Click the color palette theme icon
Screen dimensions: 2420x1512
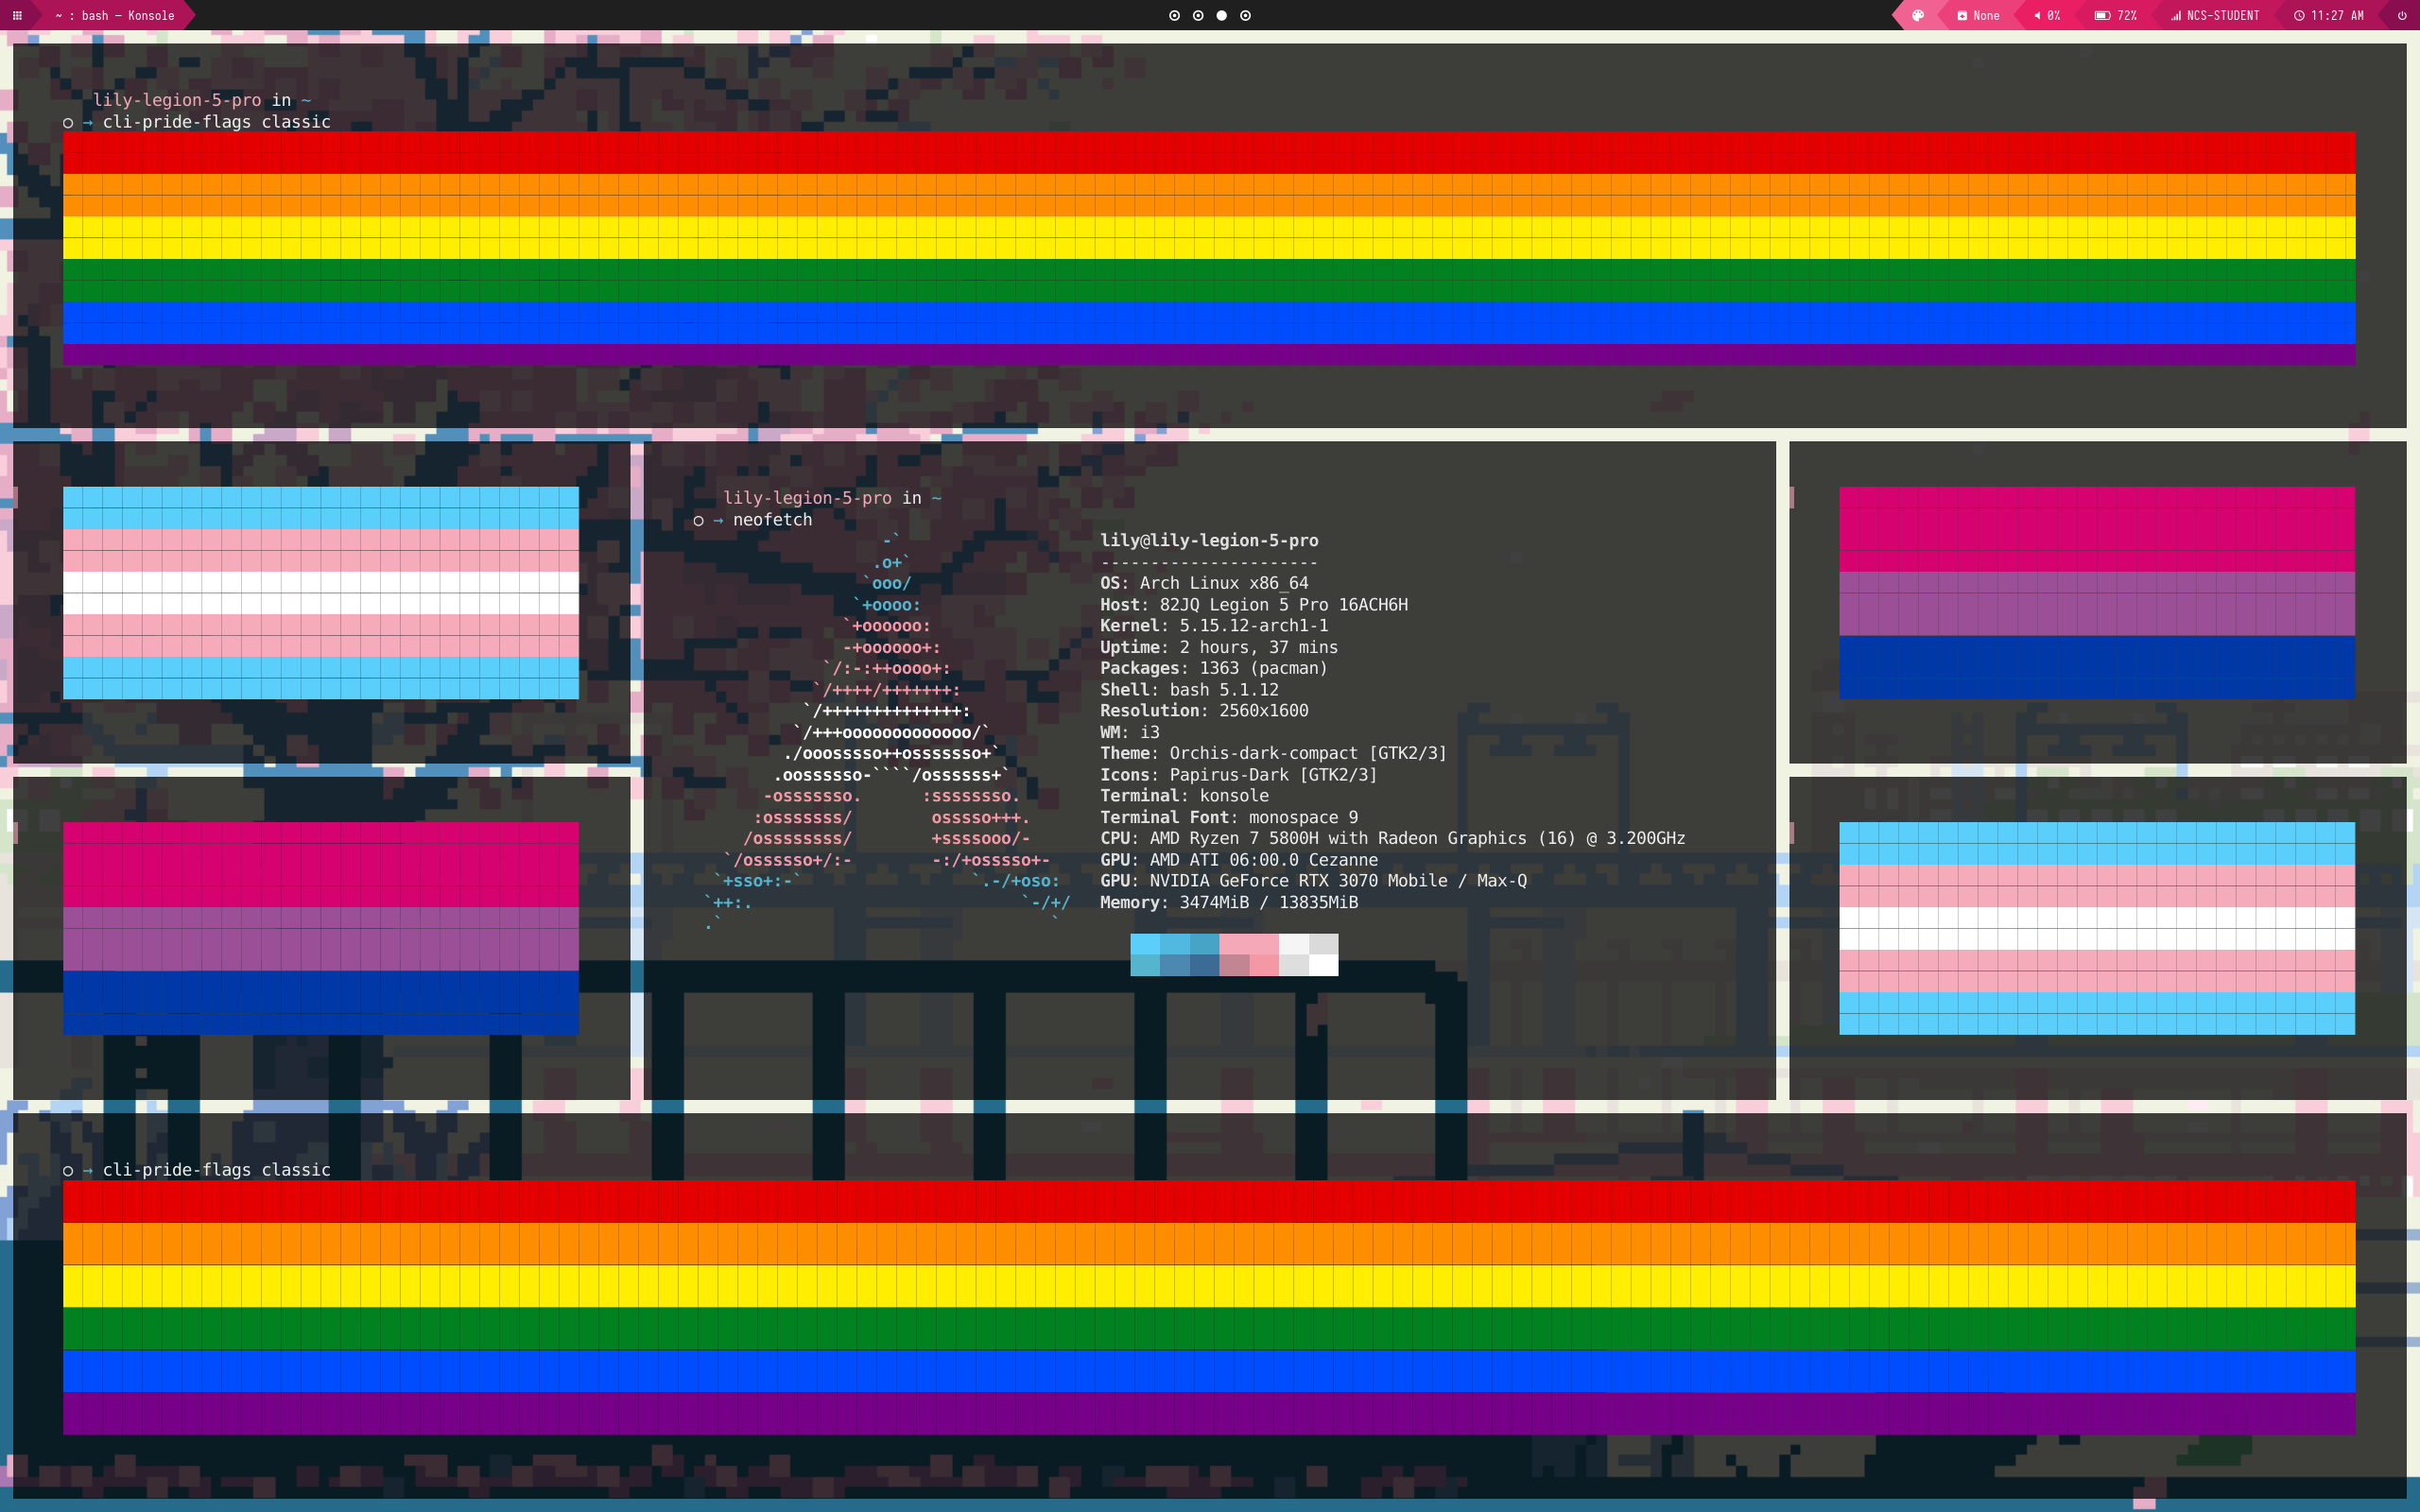point(1917,15)
